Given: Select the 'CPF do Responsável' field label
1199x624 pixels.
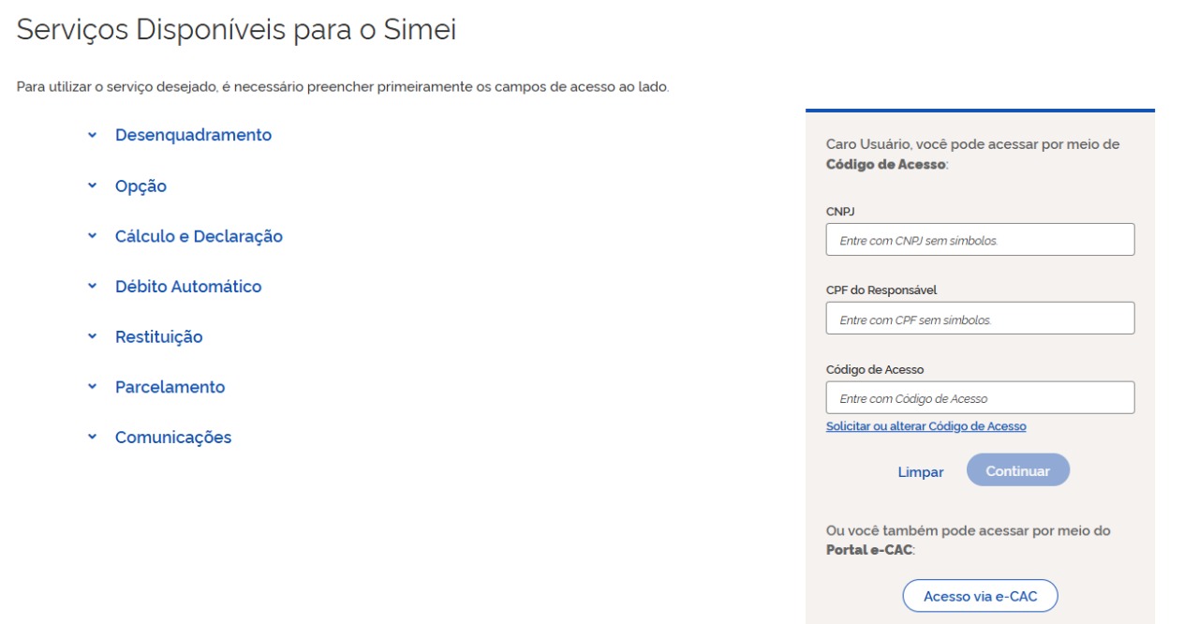Looking at the screenshot, I should pos(881,290).
